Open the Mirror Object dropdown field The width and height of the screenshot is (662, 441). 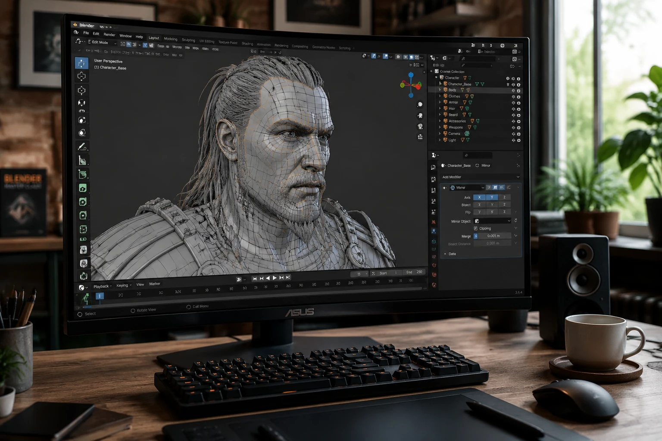(492, 221)
